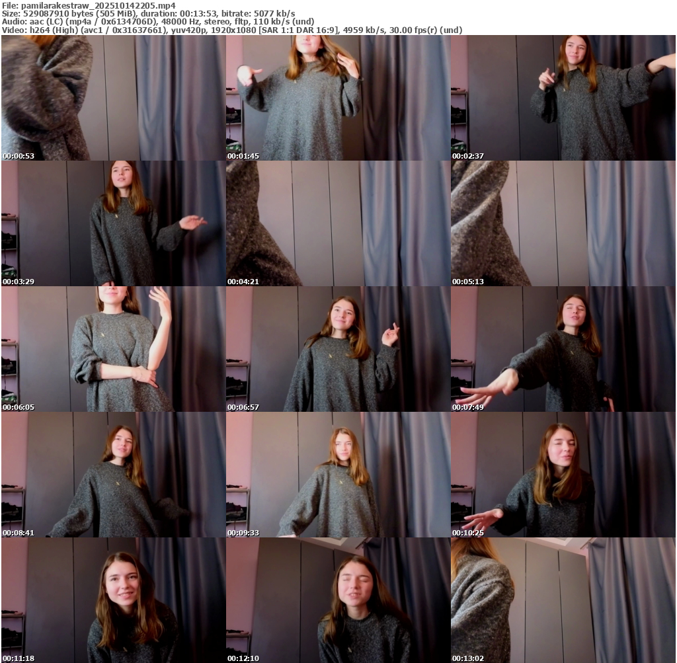Pick the thumbnail timestamped 00:06:57
The width and height of the screenshot is (677, 663).
pos(338,349)
